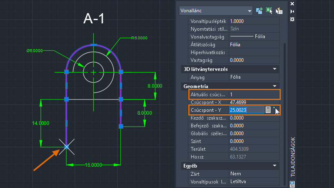Click the properties panel vertical scrollbar

(284, 114)
